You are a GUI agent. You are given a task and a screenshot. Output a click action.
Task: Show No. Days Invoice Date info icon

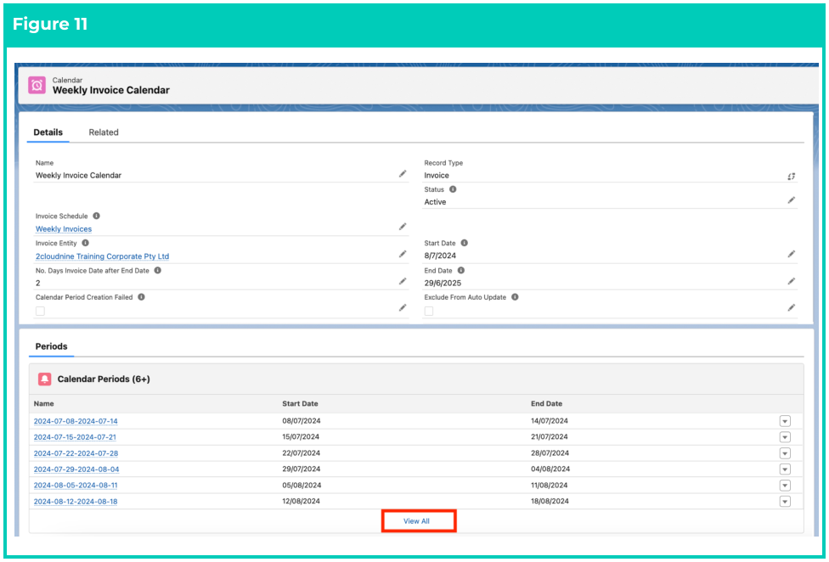point(157,270)
